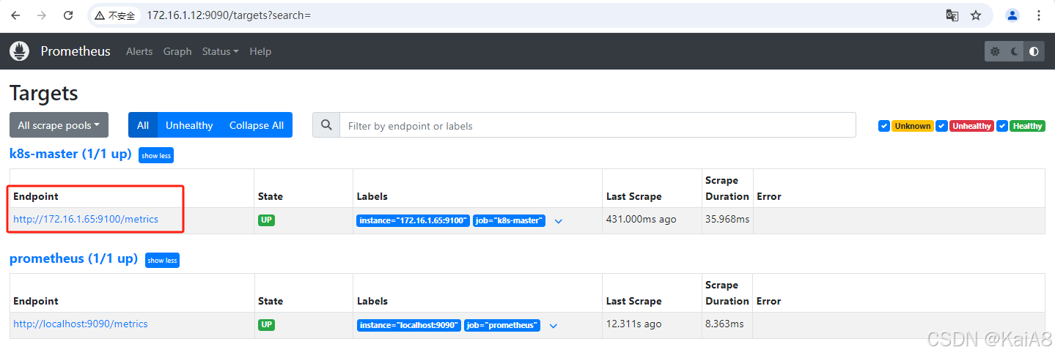Click the job="k8s-master" label
1055x358 pixels.
(509, 220)
